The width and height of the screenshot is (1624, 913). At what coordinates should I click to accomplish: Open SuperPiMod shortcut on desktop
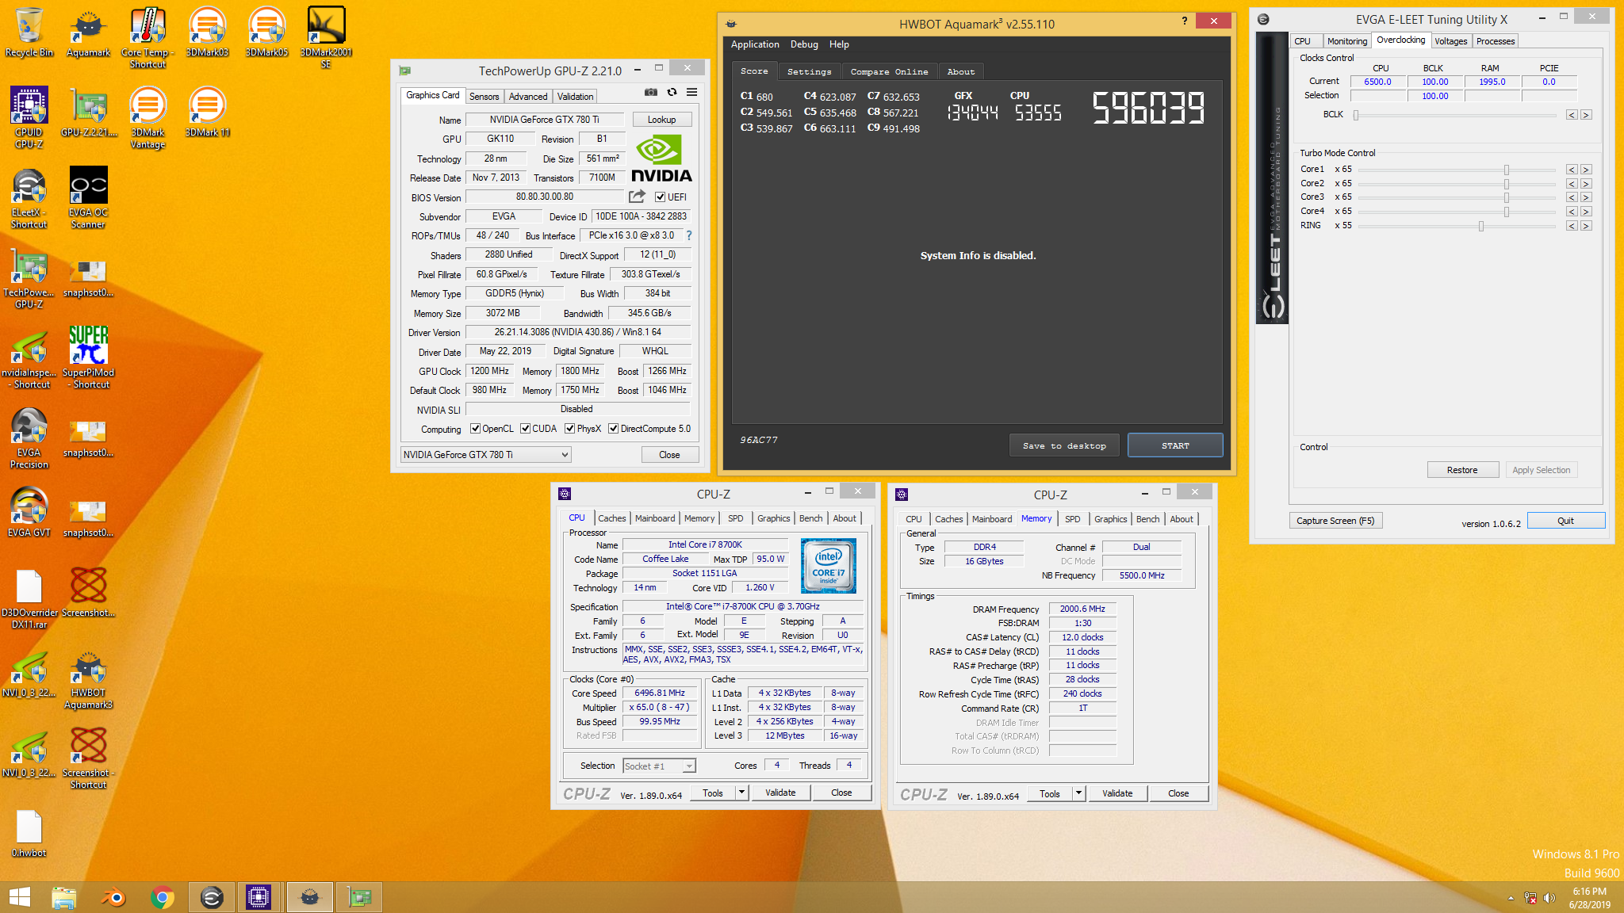88,357
